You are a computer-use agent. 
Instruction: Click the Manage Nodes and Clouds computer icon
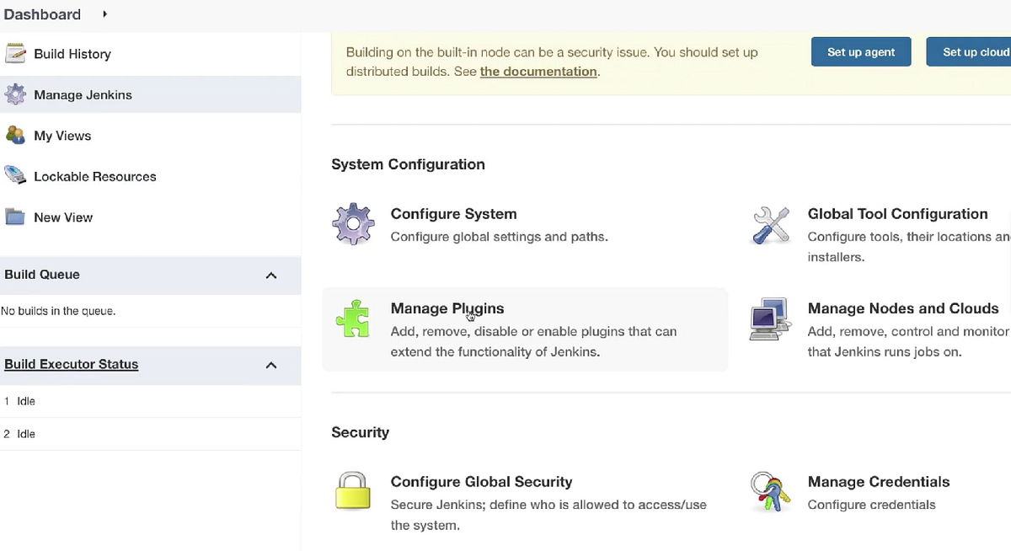tap(769, 318)
